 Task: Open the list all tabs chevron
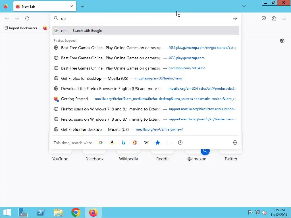(244, 6)
